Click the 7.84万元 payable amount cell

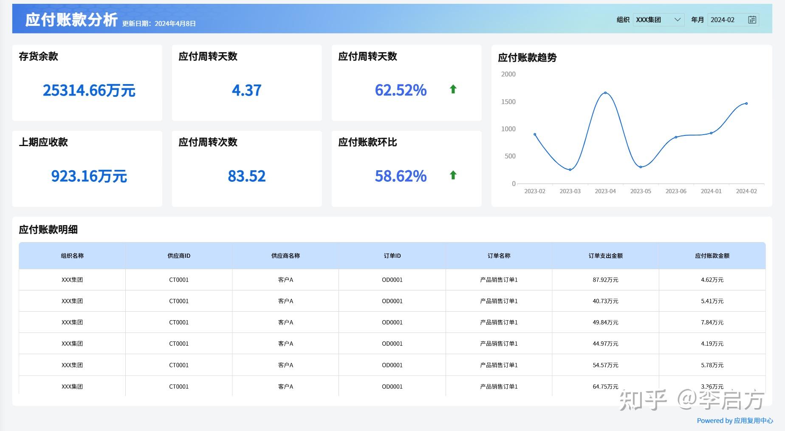pyautogui.click(x=712, y=322)
